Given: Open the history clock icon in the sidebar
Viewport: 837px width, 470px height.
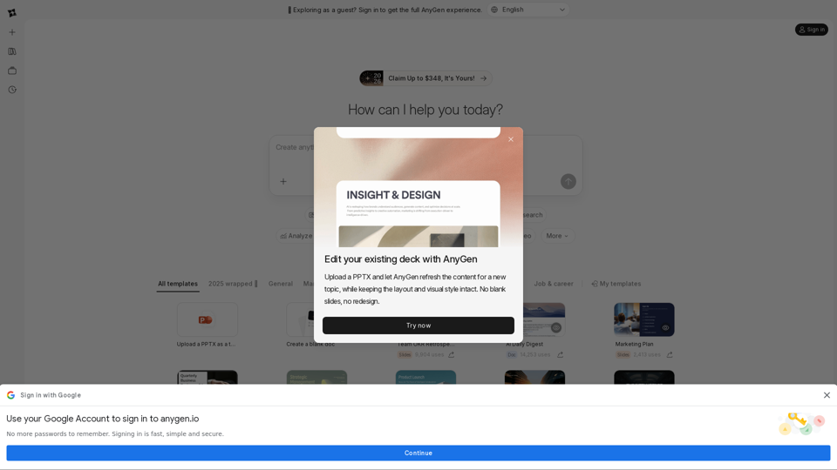Looking at the screenshot, I should [12, 90].
